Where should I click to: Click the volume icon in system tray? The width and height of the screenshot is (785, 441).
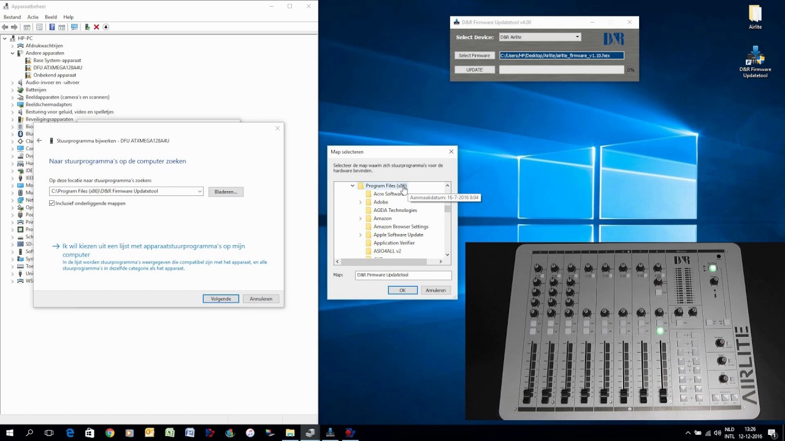tap(718, 433)
